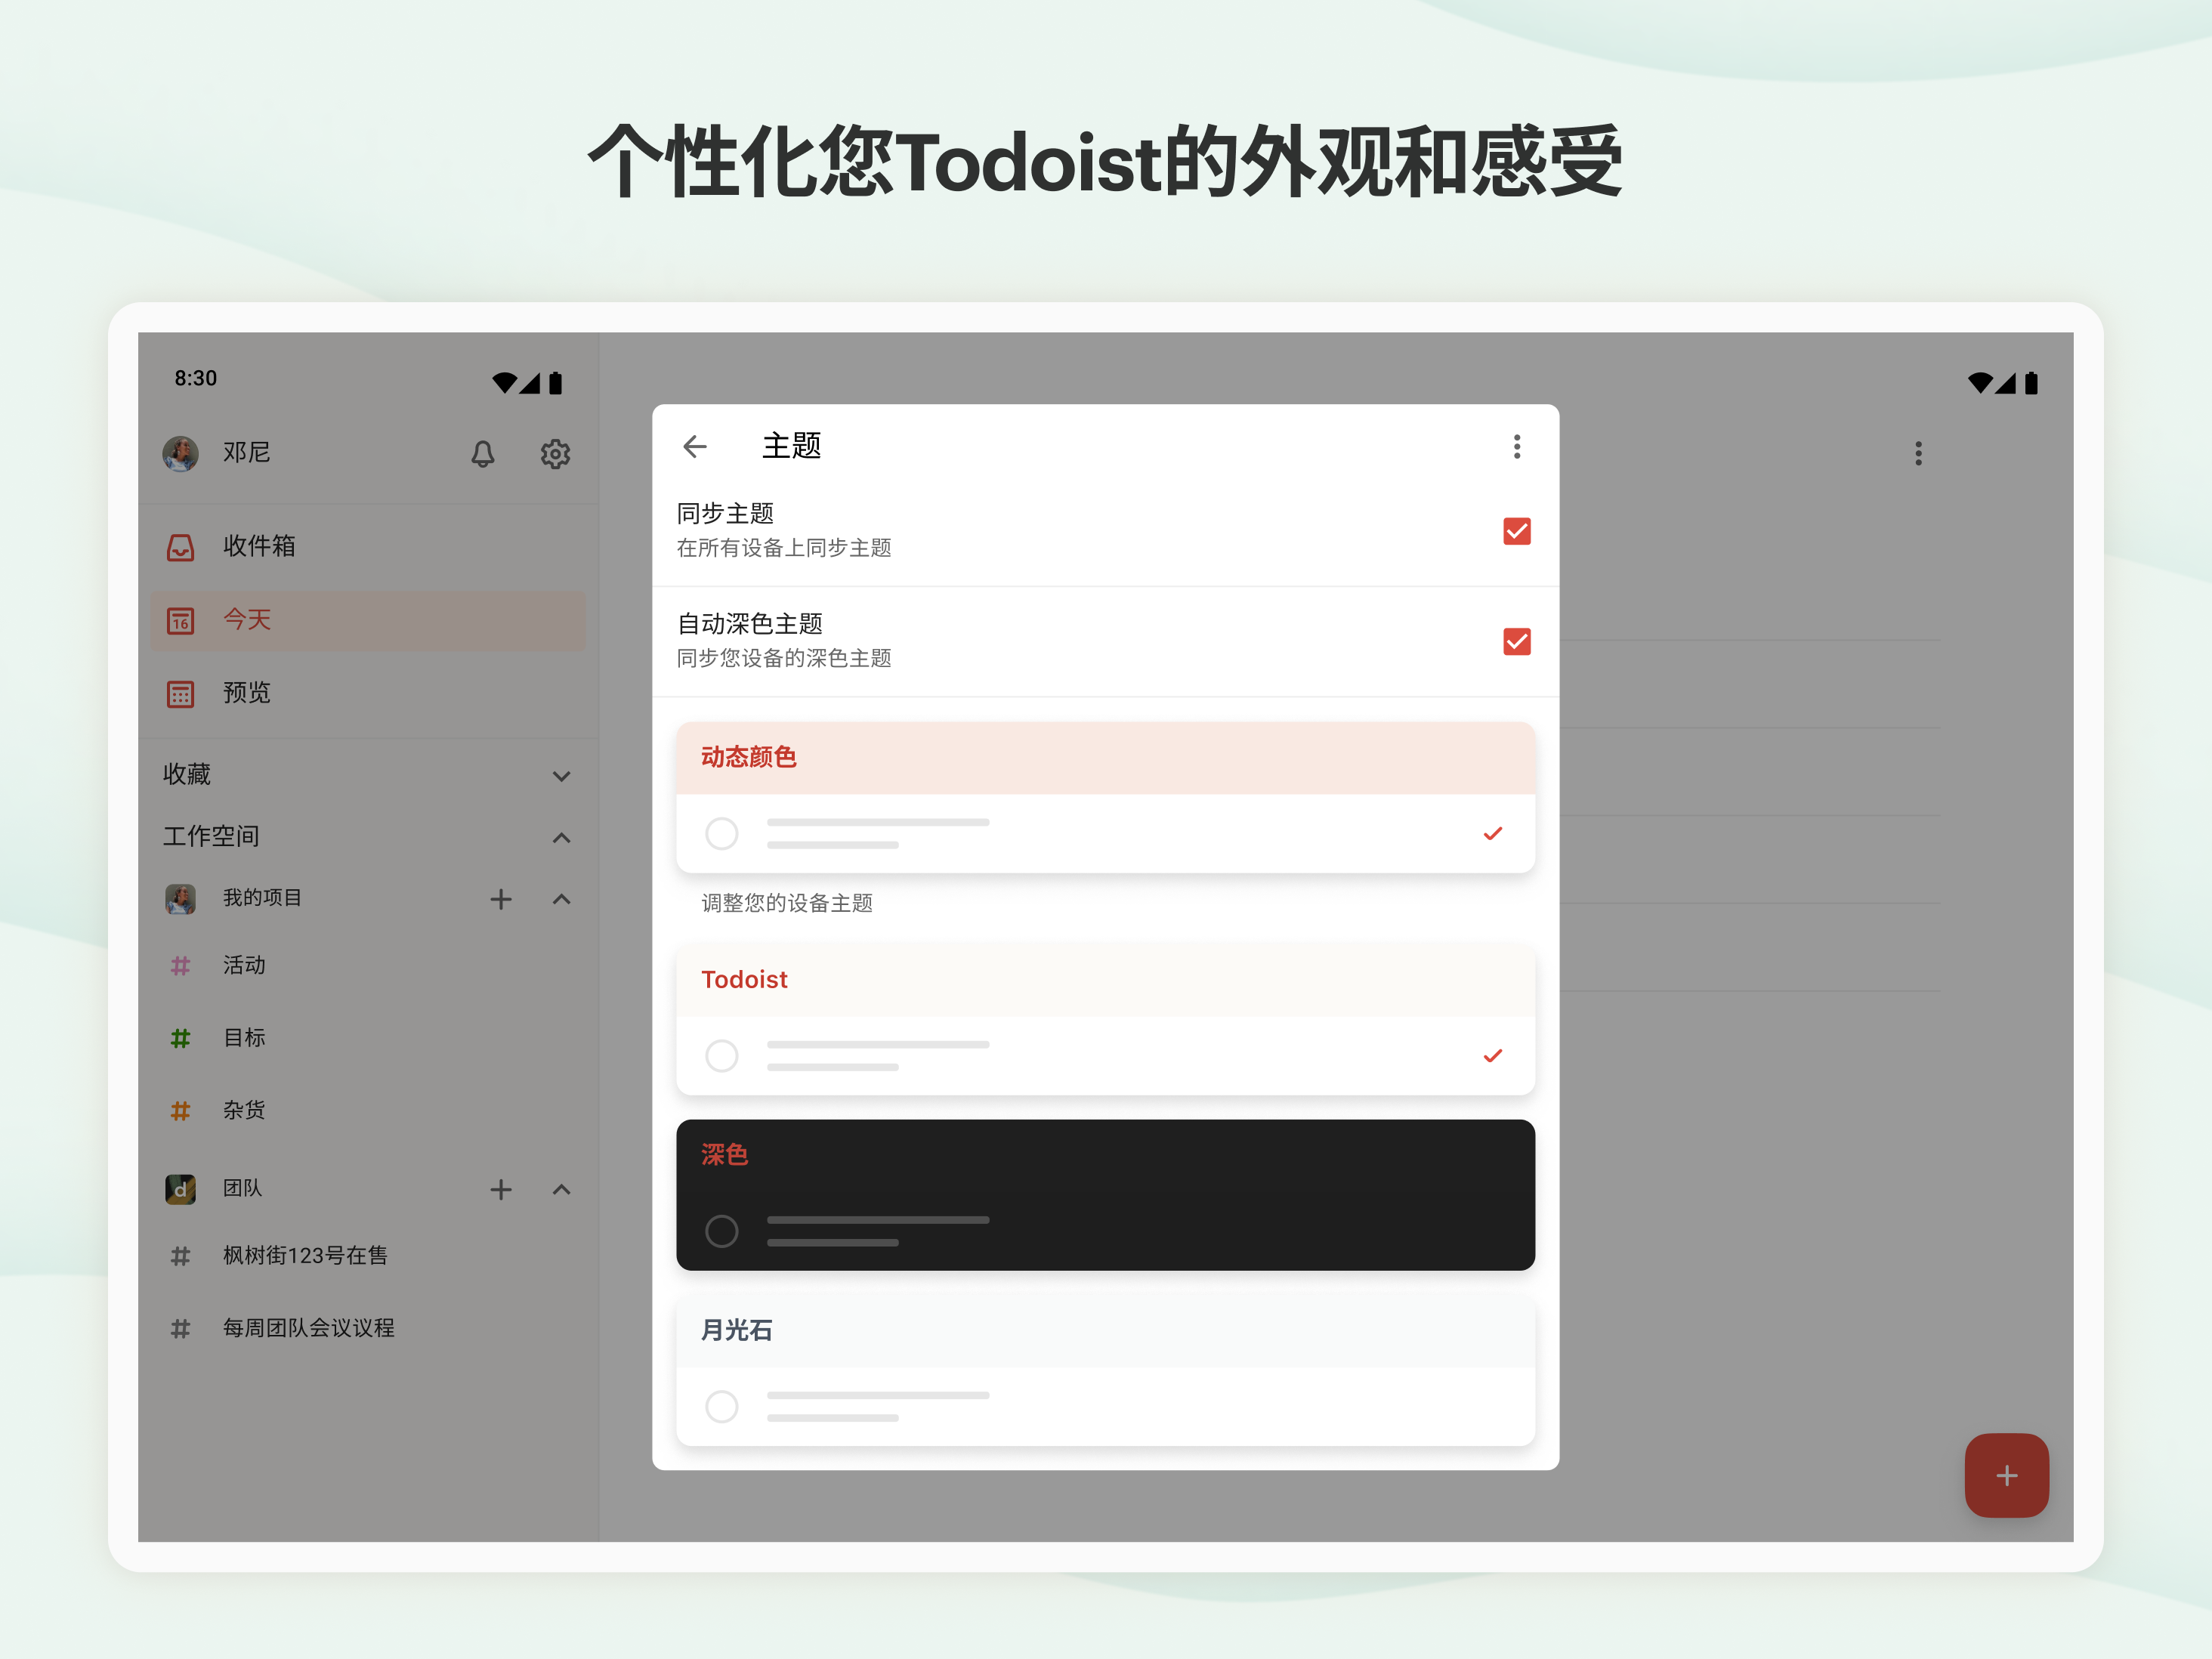Select the radio circle in 深色 card
The height and width of the screenshot is (1659, 2212).
pyautogui.click(x=721, y=1231)
